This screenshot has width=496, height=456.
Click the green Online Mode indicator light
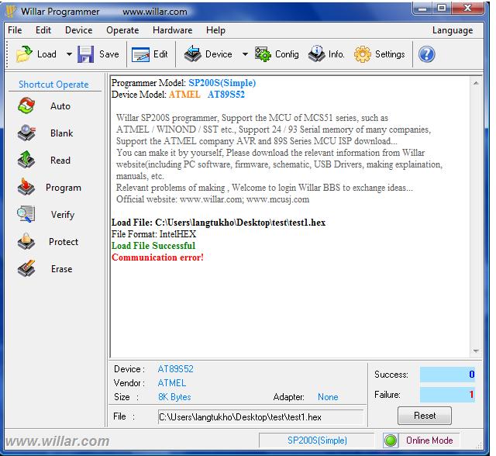391,440
